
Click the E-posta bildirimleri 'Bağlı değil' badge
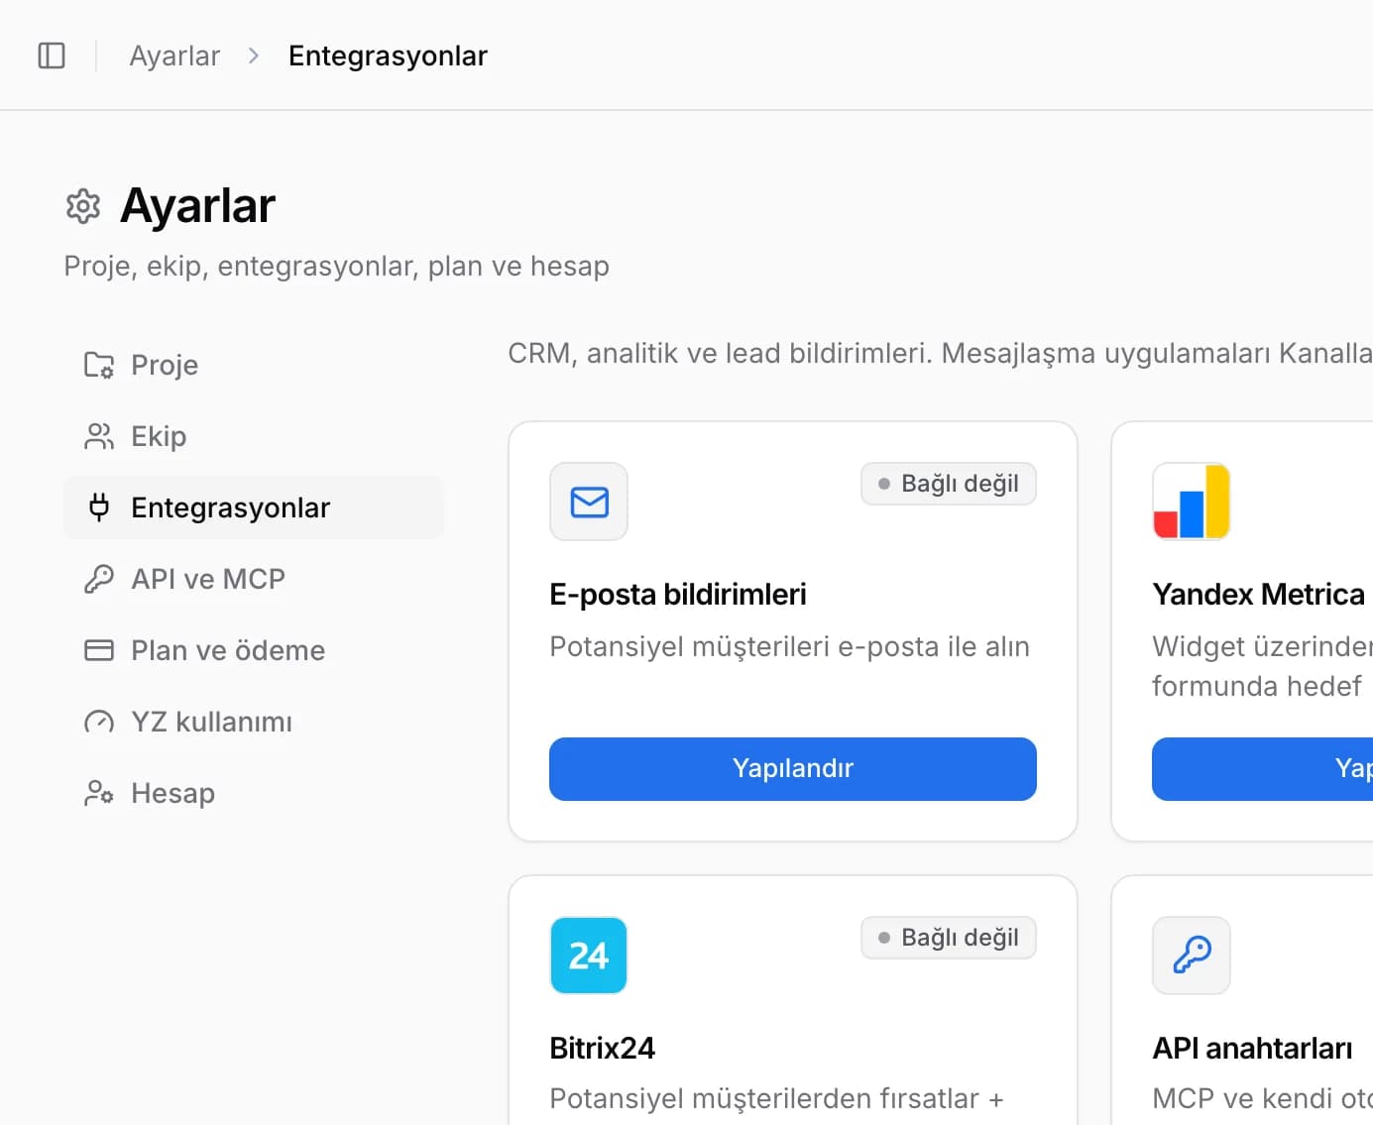[949, 484]
